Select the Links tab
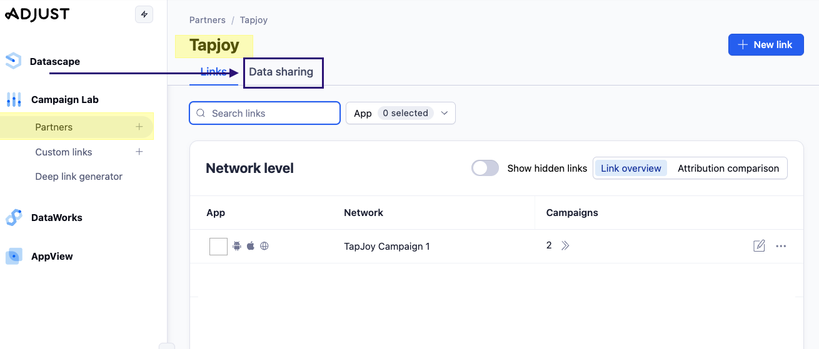Image resolution: width=819 pixels, height=349 pixels. point(213,72)
